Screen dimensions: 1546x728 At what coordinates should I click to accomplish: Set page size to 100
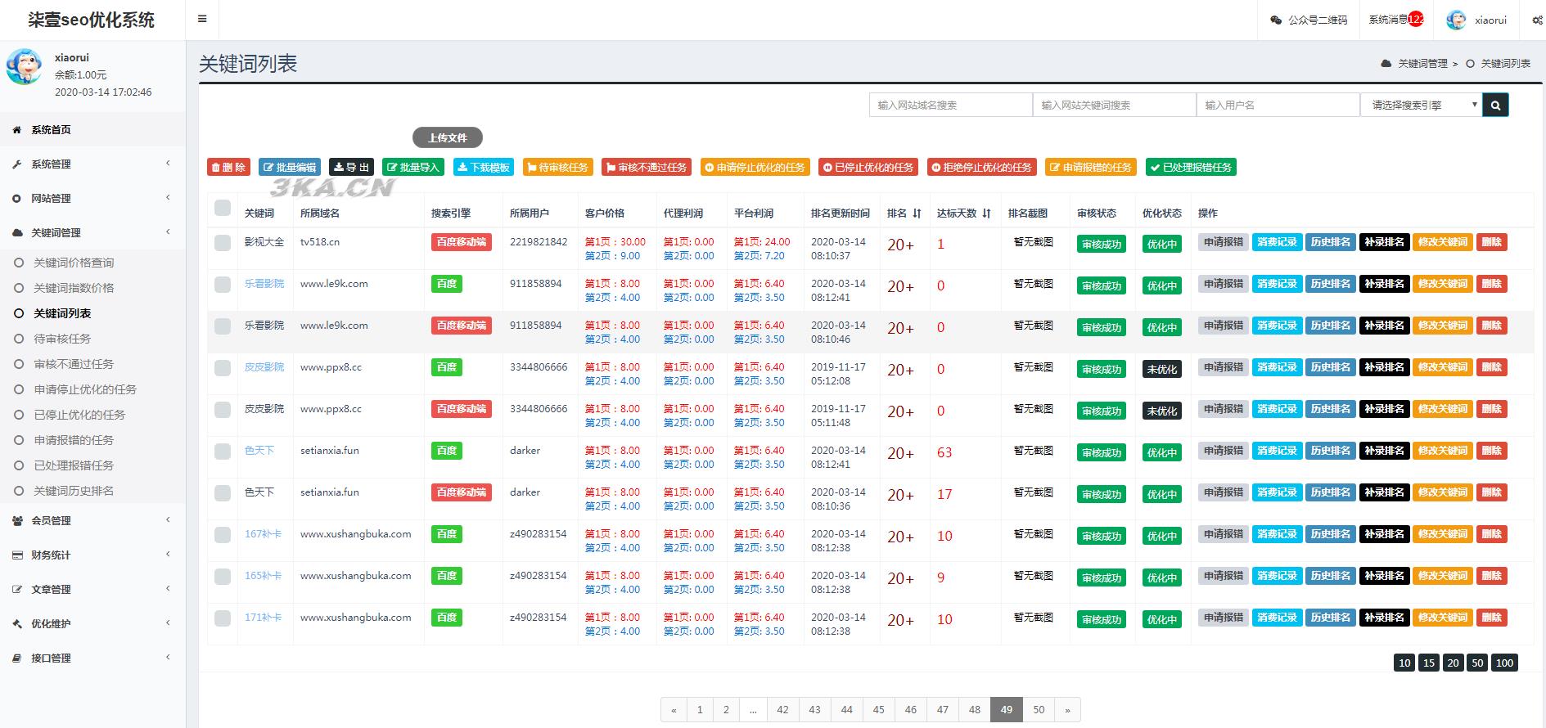[x=1504, y=663]
